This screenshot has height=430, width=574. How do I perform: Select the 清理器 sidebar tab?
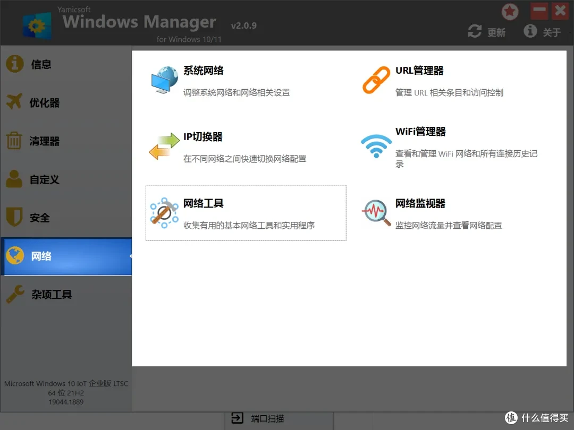(x=66, y=141)
